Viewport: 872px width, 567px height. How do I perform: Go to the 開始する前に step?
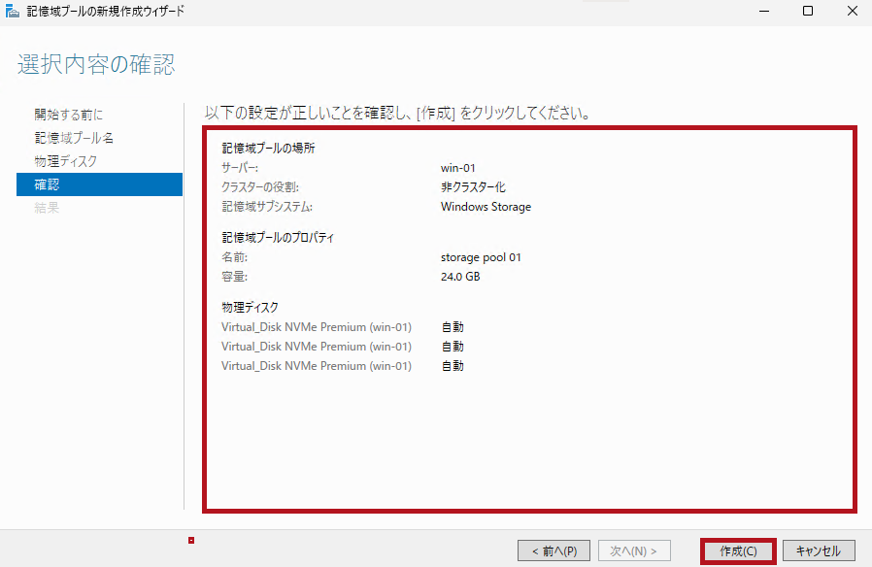click(x=68, y=115)
